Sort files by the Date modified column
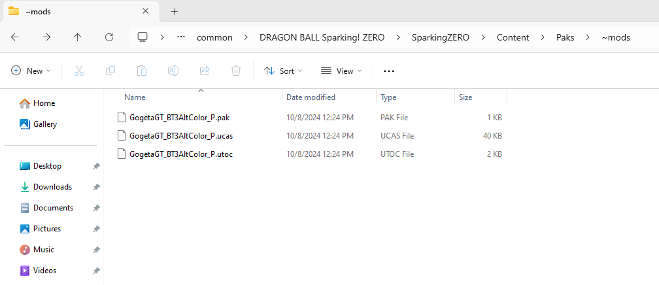The image size is (659, 285). [x=311, y=97]
